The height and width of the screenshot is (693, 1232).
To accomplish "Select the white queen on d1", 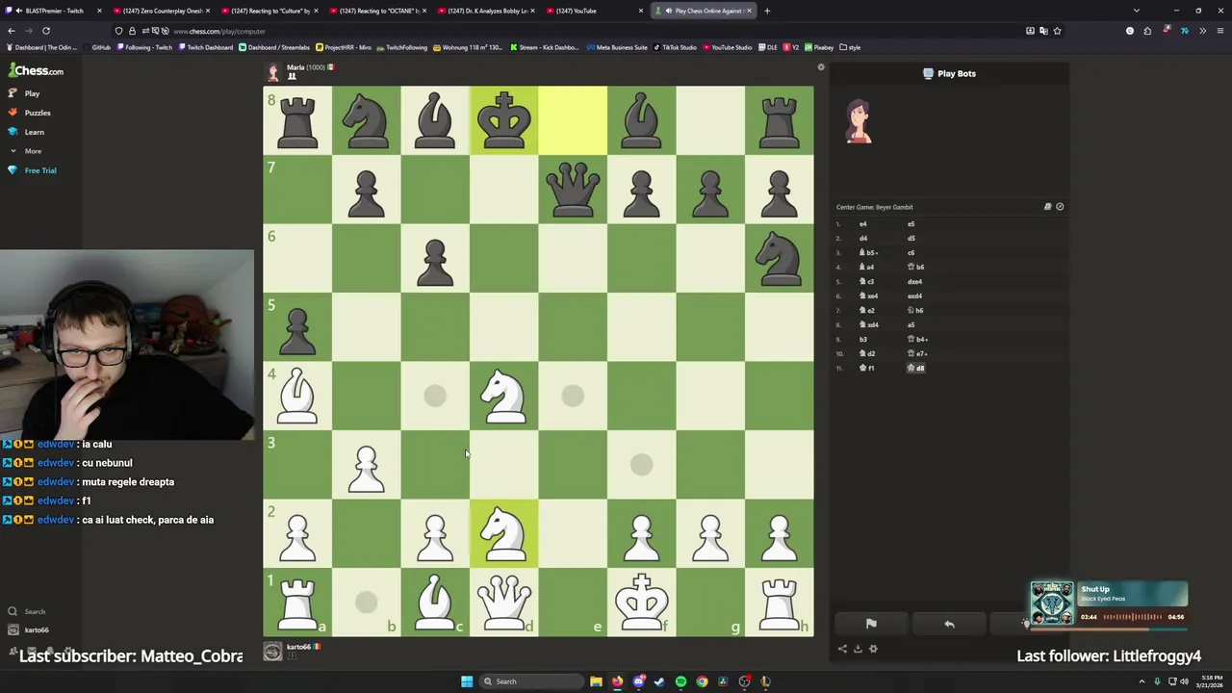I will click(504, 602).
